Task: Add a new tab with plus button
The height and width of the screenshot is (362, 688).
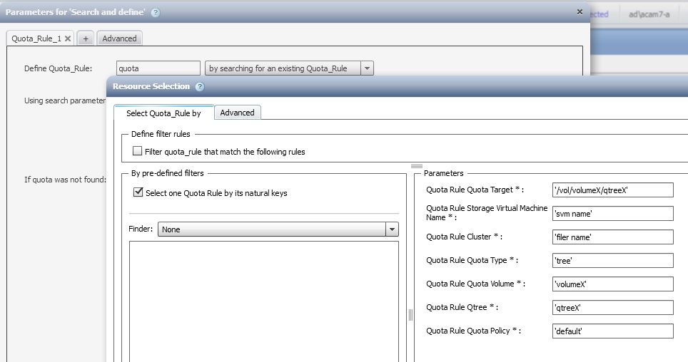Action: pyautogui.click(x=85, y=38)
